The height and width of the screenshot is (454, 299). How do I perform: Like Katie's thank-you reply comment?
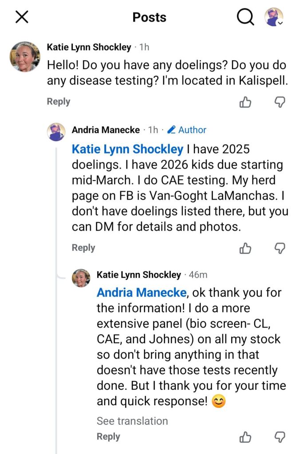point(245,437)
